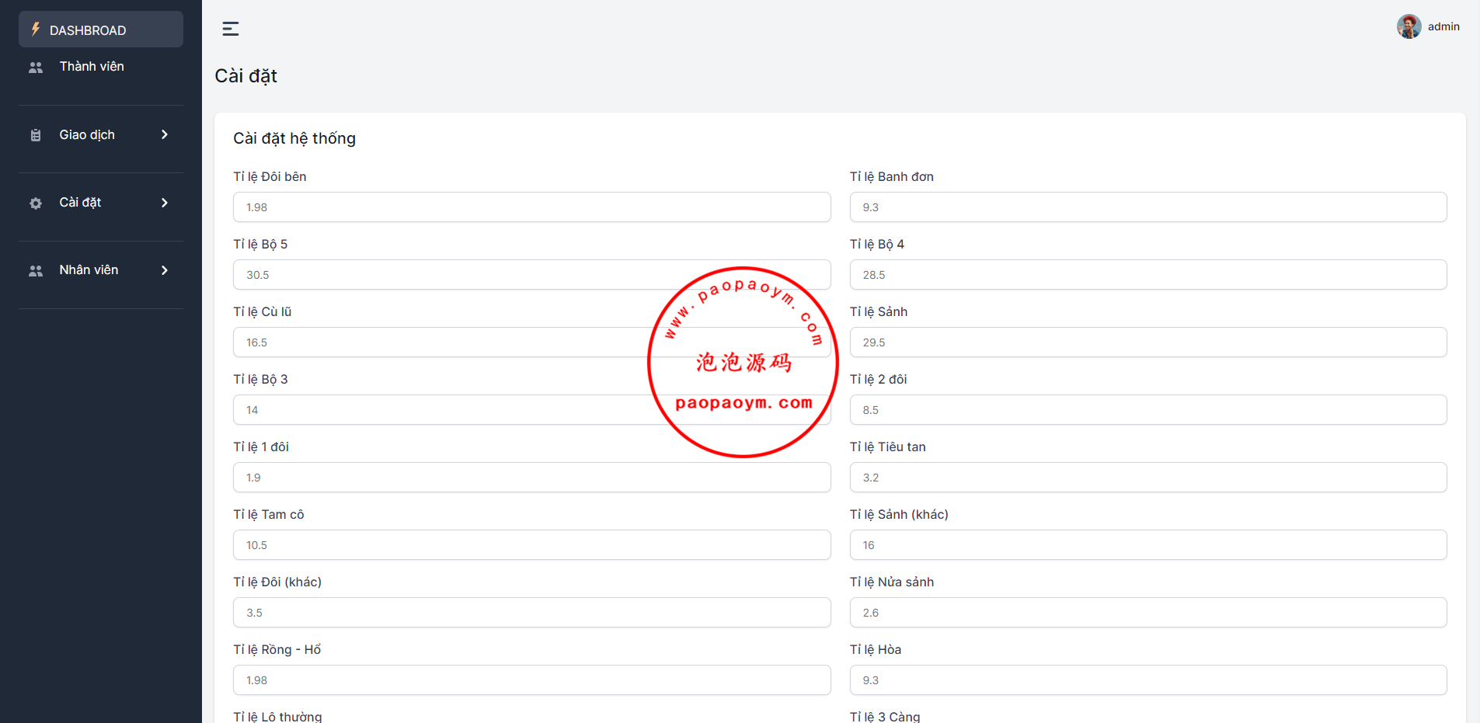The image size is (1480, 723).
Task: Click into the Tỉ lệ Bộ 4 field
Action: (x=1147, y=275)
